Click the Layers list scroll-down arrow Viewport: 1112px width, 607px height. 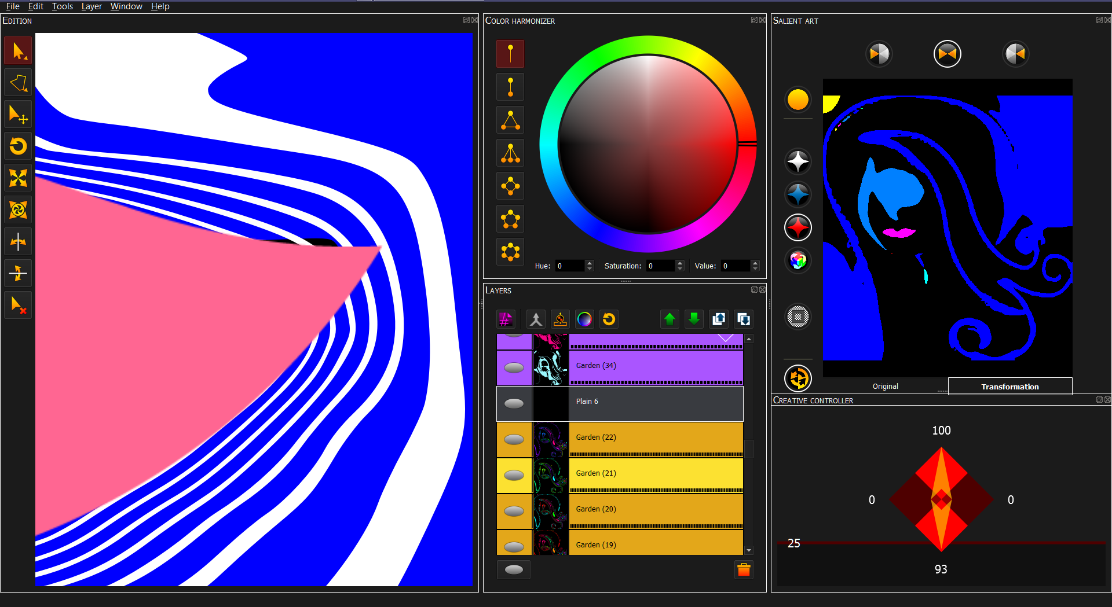(749, 550)
